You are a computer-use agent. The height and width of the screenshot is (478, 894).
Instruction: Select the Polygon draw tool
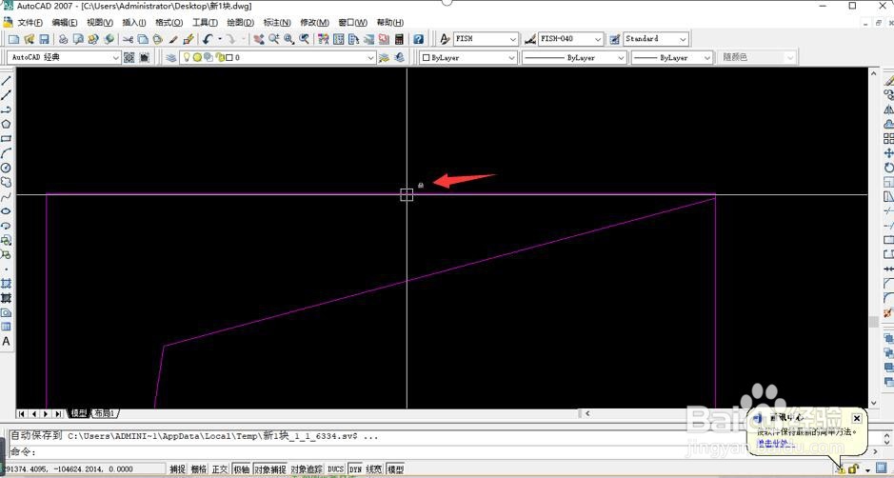click(x=7, y=124)
